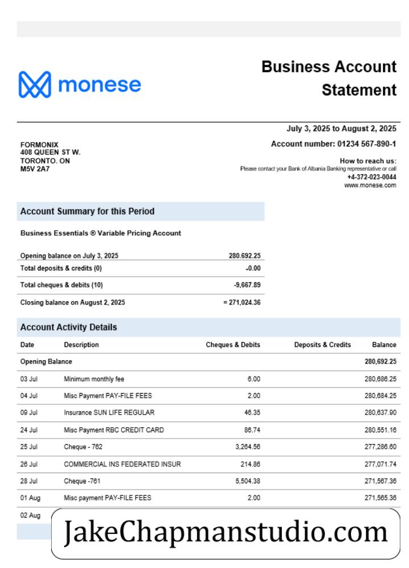Click the monese logo icon
Image resolution: width=409 pixels, height=568 pixels.
[x=35, y=85]
